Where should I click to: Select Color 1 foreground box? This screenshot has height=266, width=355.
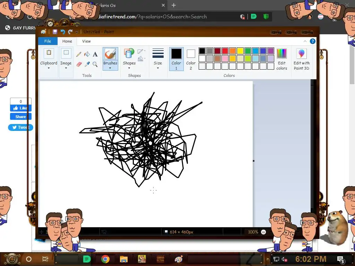(x=176, y=59)
